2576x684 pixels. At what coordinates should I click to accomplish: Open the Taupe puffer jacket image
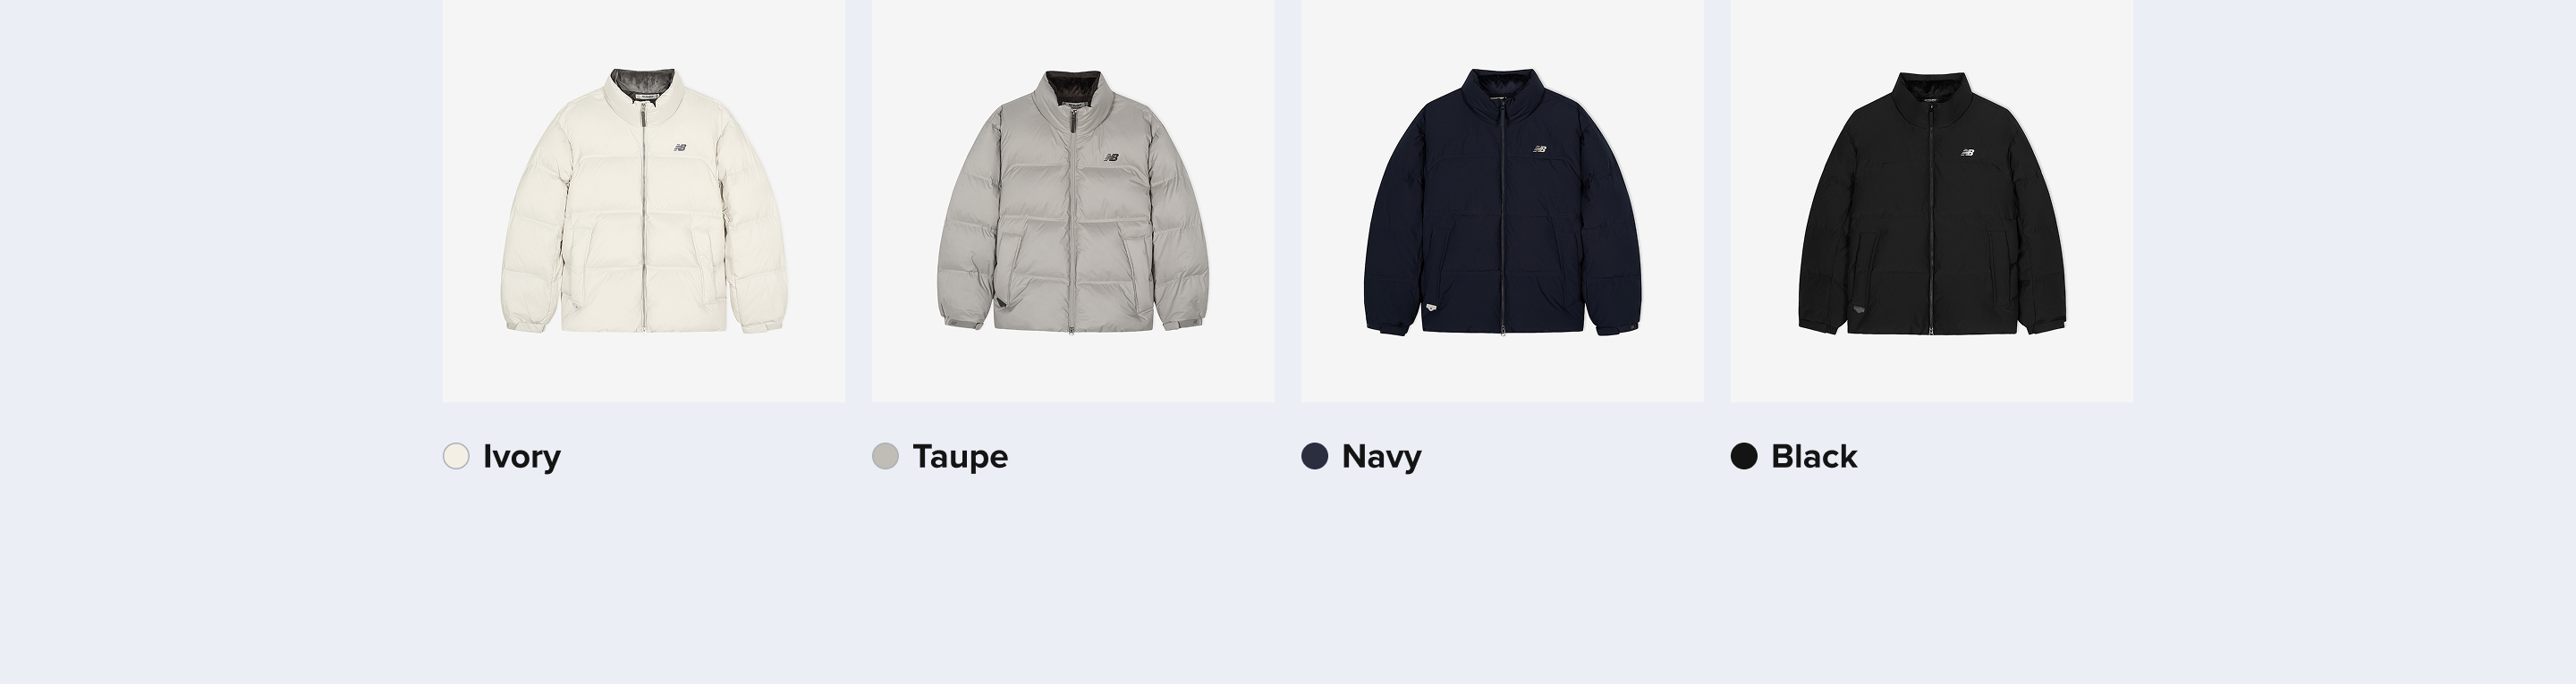tap(1073, 200)
